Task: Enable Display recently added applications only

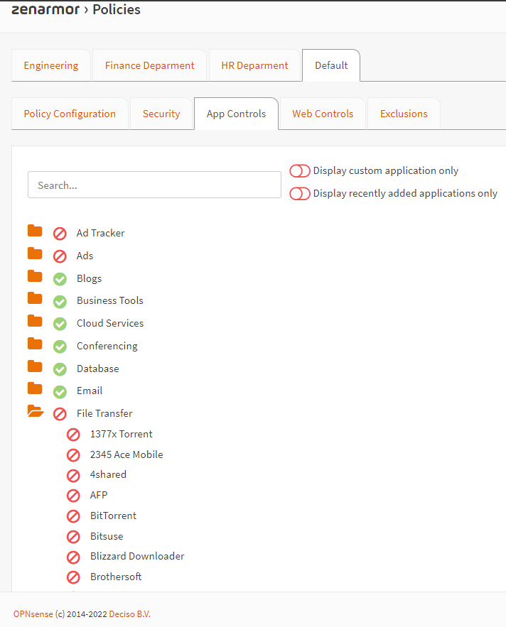Action: tap(300, 193)
